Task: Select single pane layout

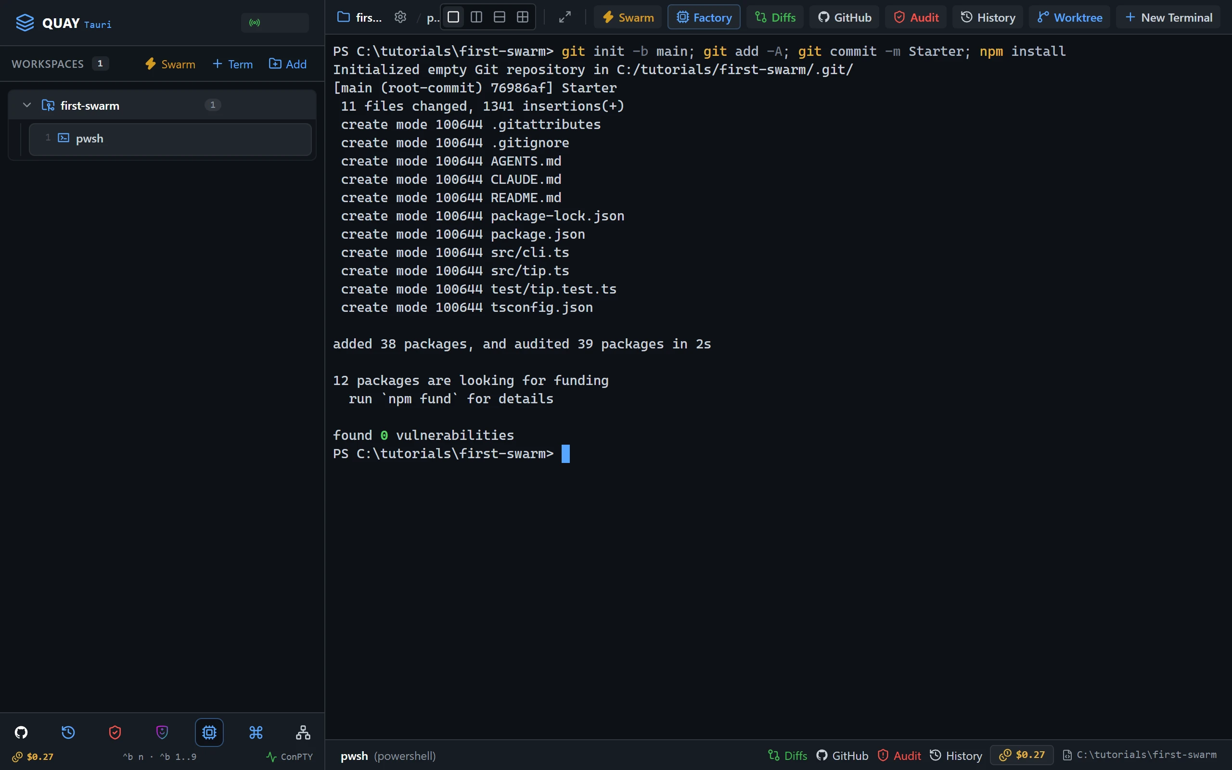Action: pos(453,17)
